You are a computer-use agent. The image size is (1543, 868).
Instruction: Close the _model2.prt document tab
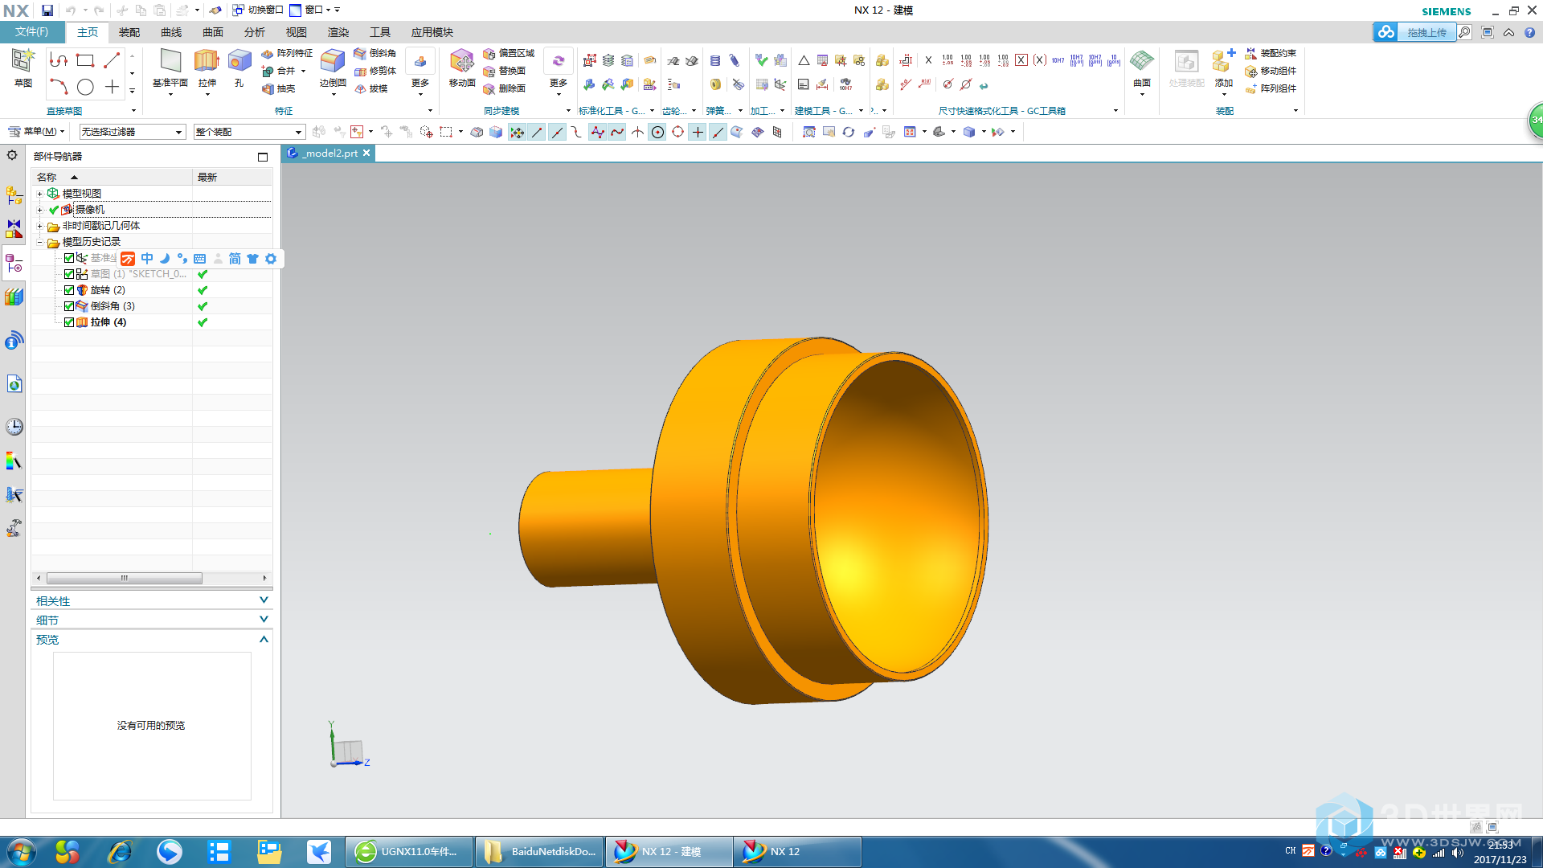pyautogui.click(x=366, y=153)
